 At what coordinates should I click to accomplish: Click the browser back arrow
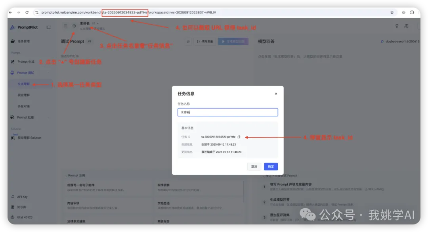[10, 12]
